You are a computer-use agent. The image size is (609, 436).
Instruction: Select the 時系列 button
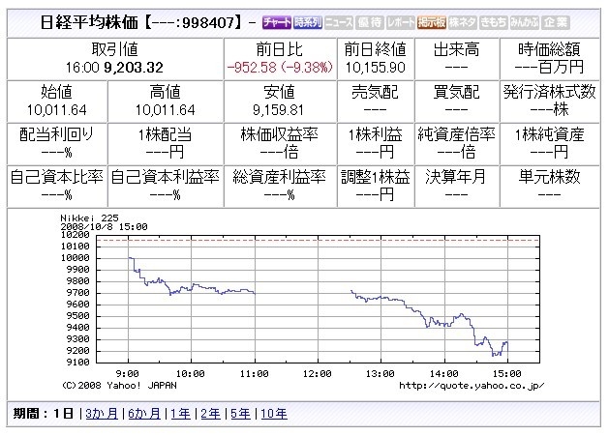tap(308, 22)
